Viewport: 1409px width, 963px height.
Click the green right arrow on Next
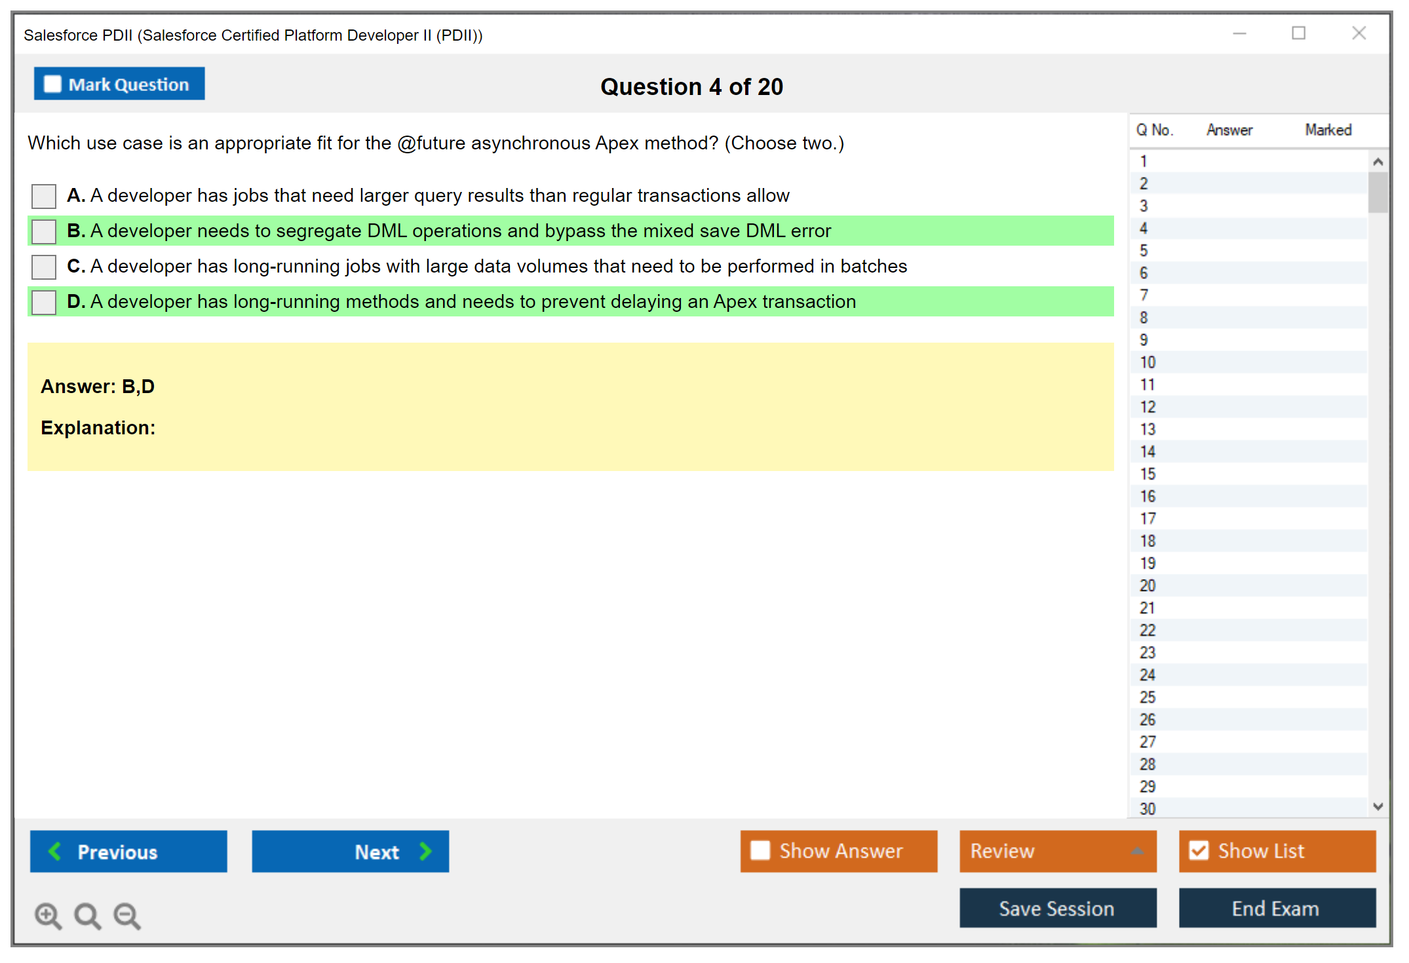point(425,851)
